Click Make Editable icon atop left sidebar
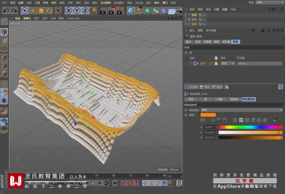This screenshot has width=285, height=194. coord(4,21)
